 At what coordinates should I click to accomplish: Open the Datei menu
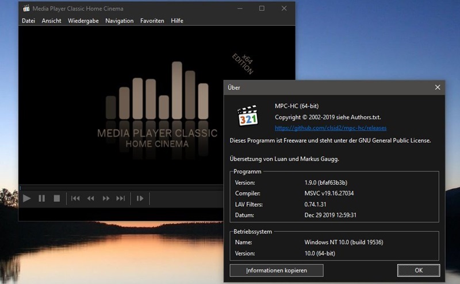28,21
